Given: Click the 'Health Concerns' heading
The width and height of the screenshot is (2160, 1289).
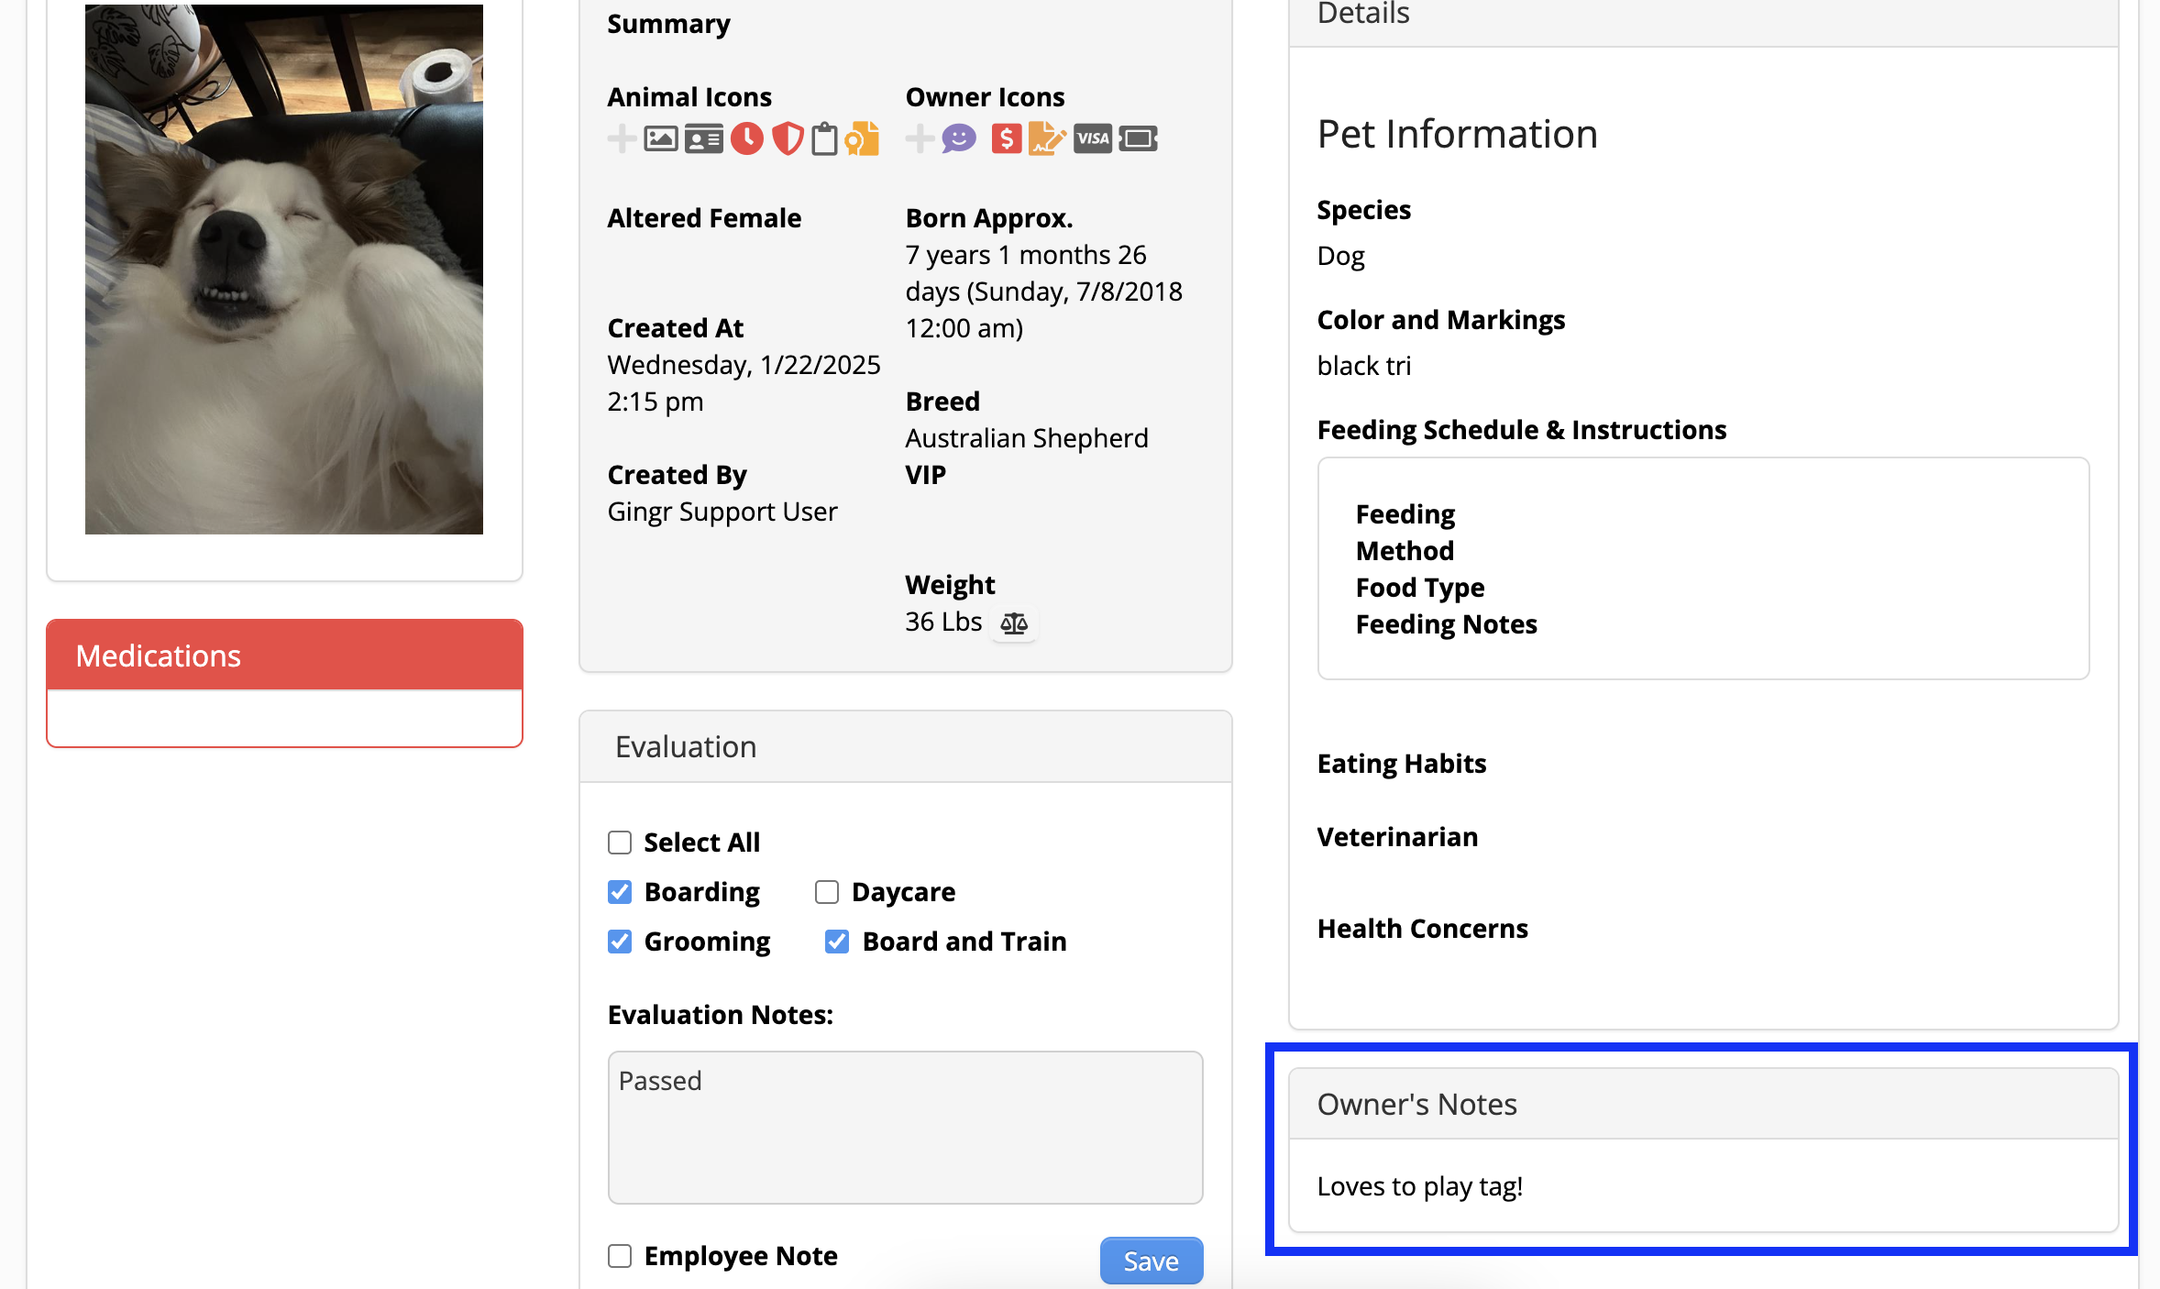Looking at the screenshot, I should [1422, 929].
